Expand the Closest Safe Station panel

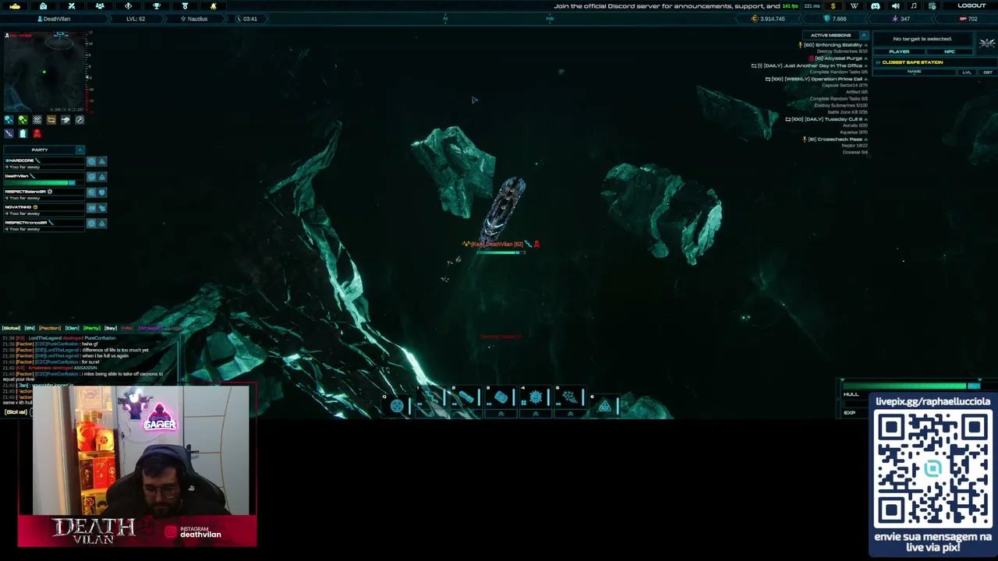tap(878, 62)
